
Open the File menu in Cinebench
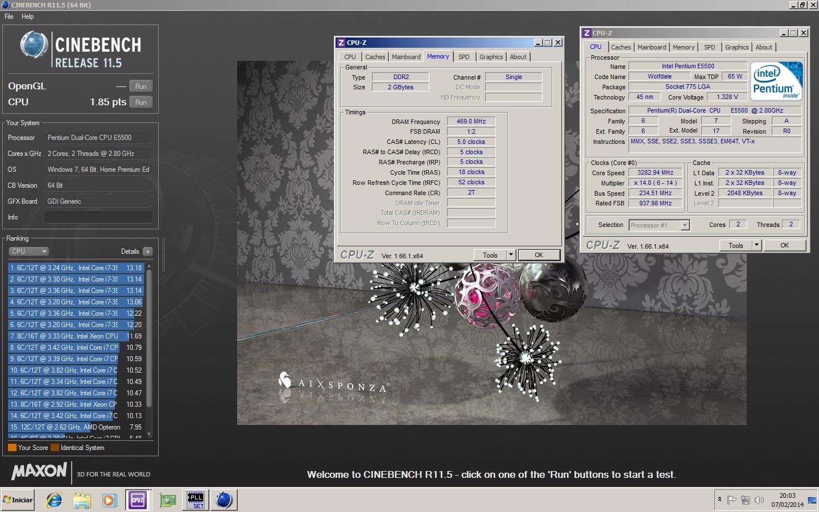[x=9, y=16]
